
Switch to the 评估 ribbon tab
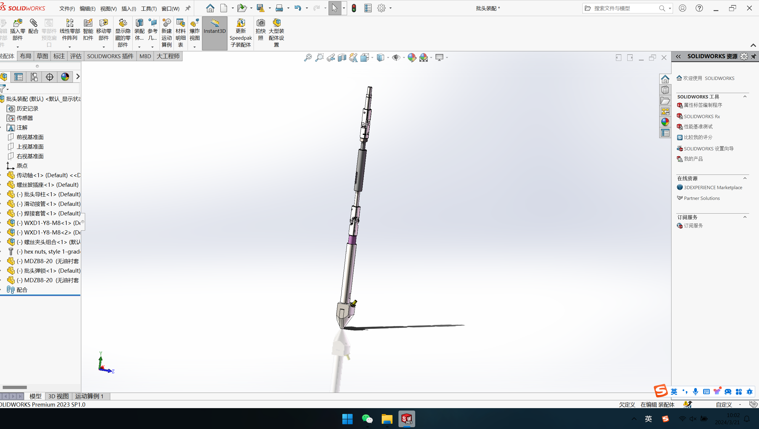coord(76,56)
